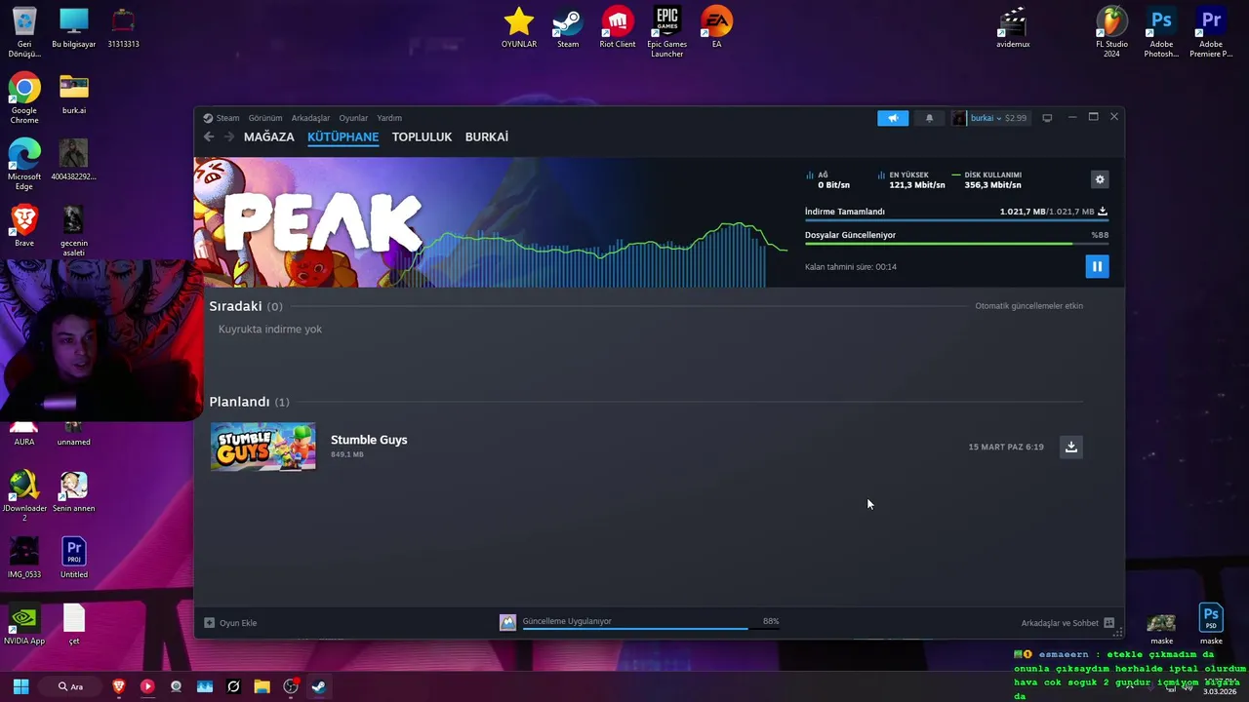
Task: Click the Planlandı (1) heading
Action: (x=249, y=402)
